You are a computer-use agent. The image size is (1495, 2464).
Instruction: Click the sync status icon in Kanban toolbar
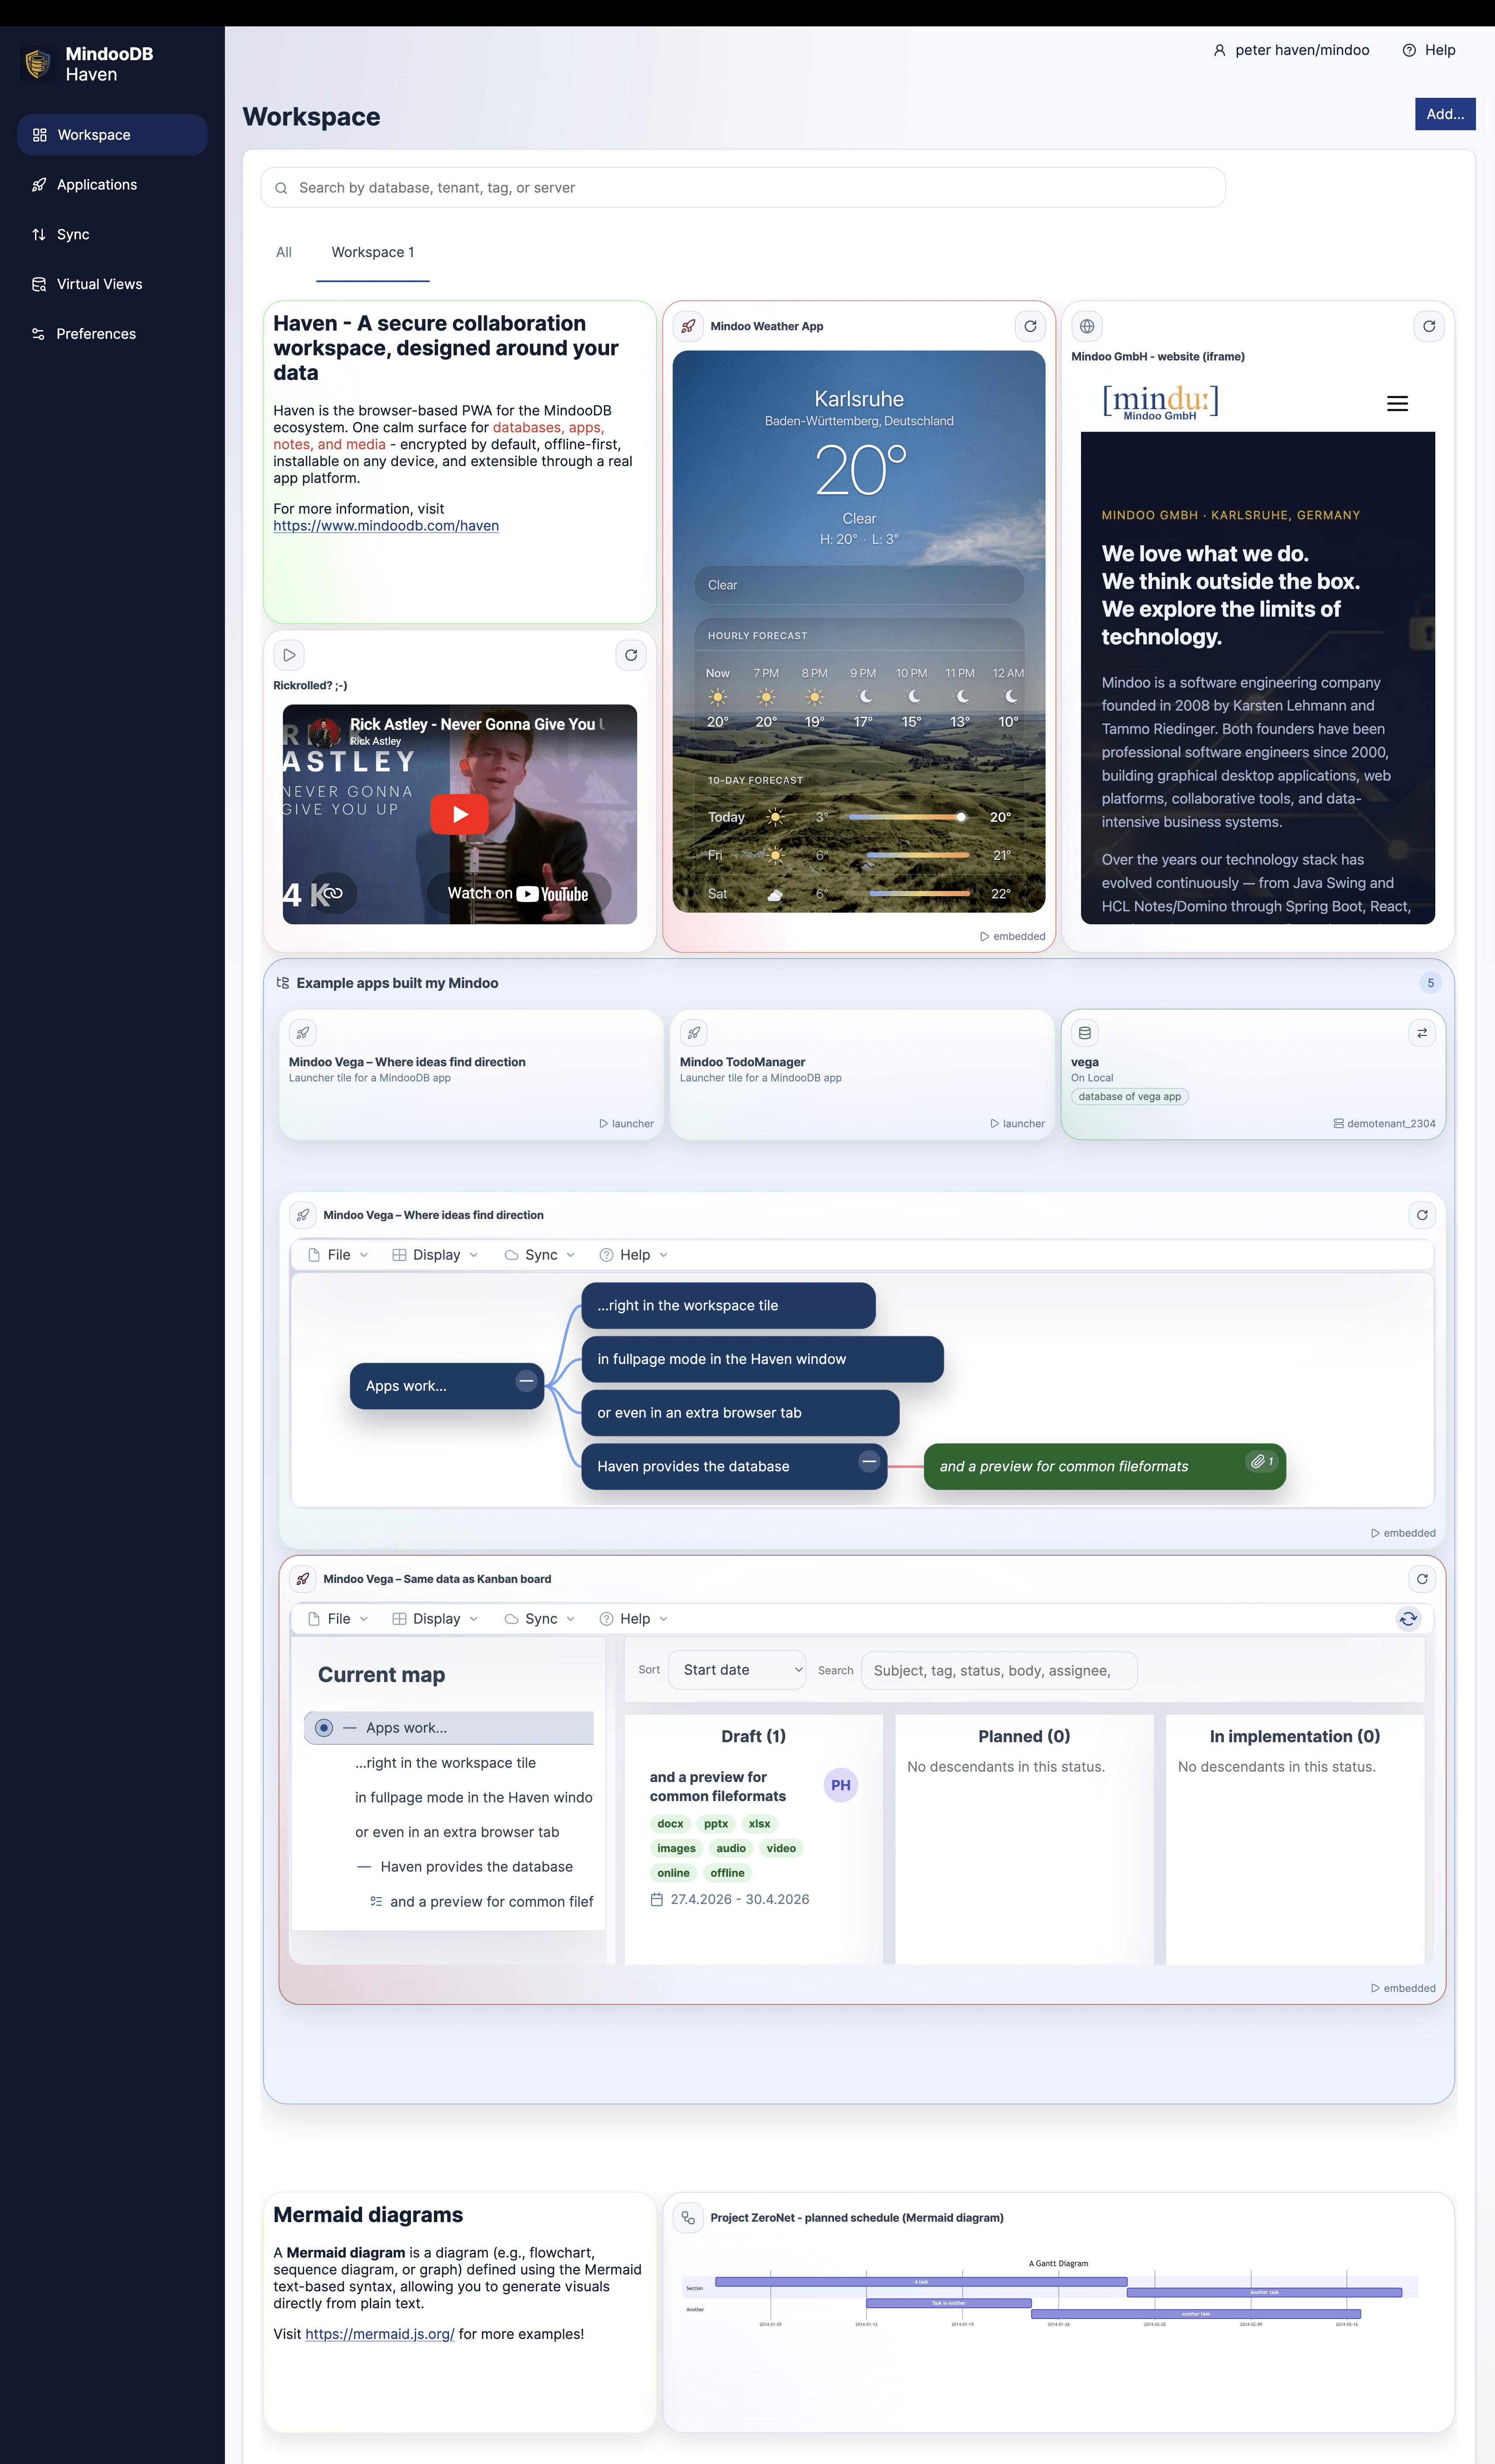coord(1408,1619)
